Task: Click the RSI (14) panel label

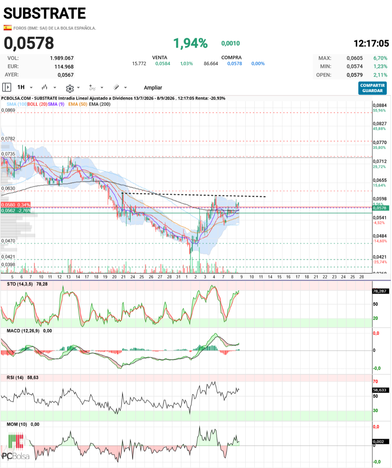Action: click(x=15, y=377)
